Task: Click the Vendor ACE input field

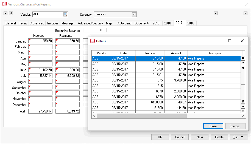Action: coord(48,14)
